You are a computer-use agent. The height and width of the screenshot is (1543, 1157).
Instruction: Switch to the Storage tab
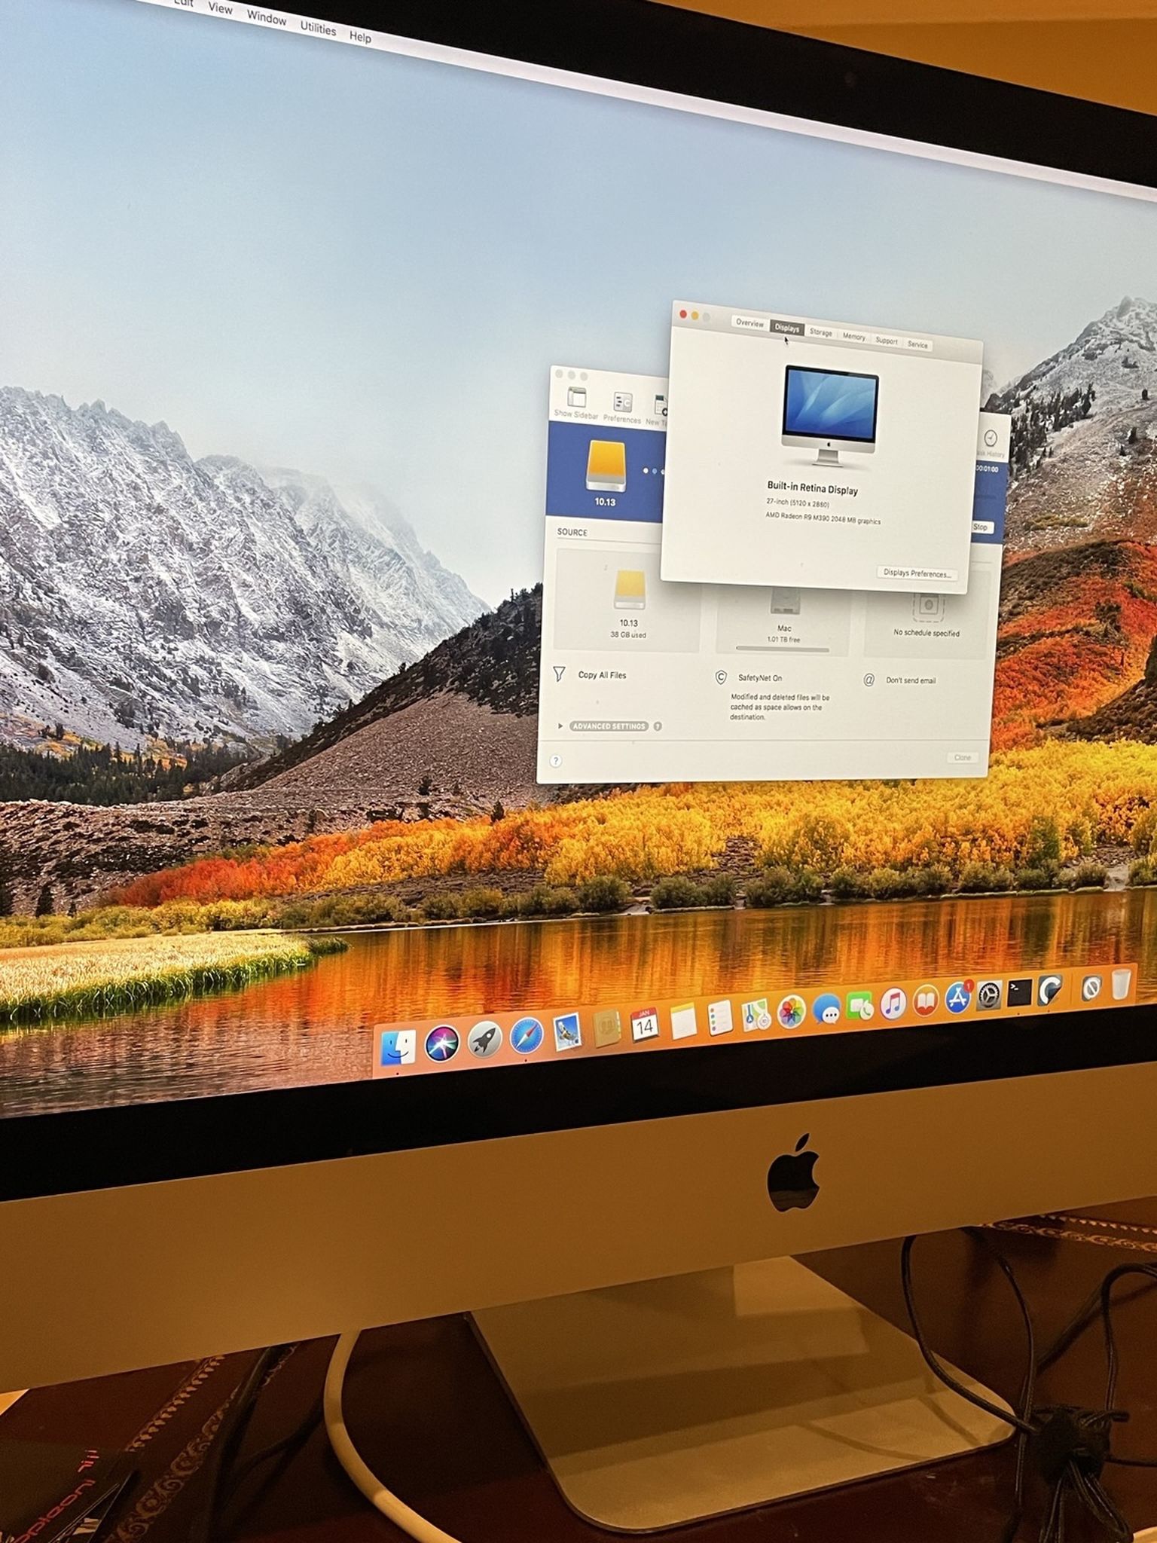(x=820, y=332)
